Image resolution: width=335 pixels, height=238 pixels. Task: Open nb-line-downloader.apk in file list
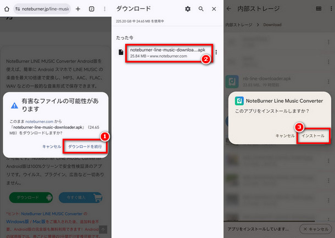pyautogui.click(x=278, y=82)
